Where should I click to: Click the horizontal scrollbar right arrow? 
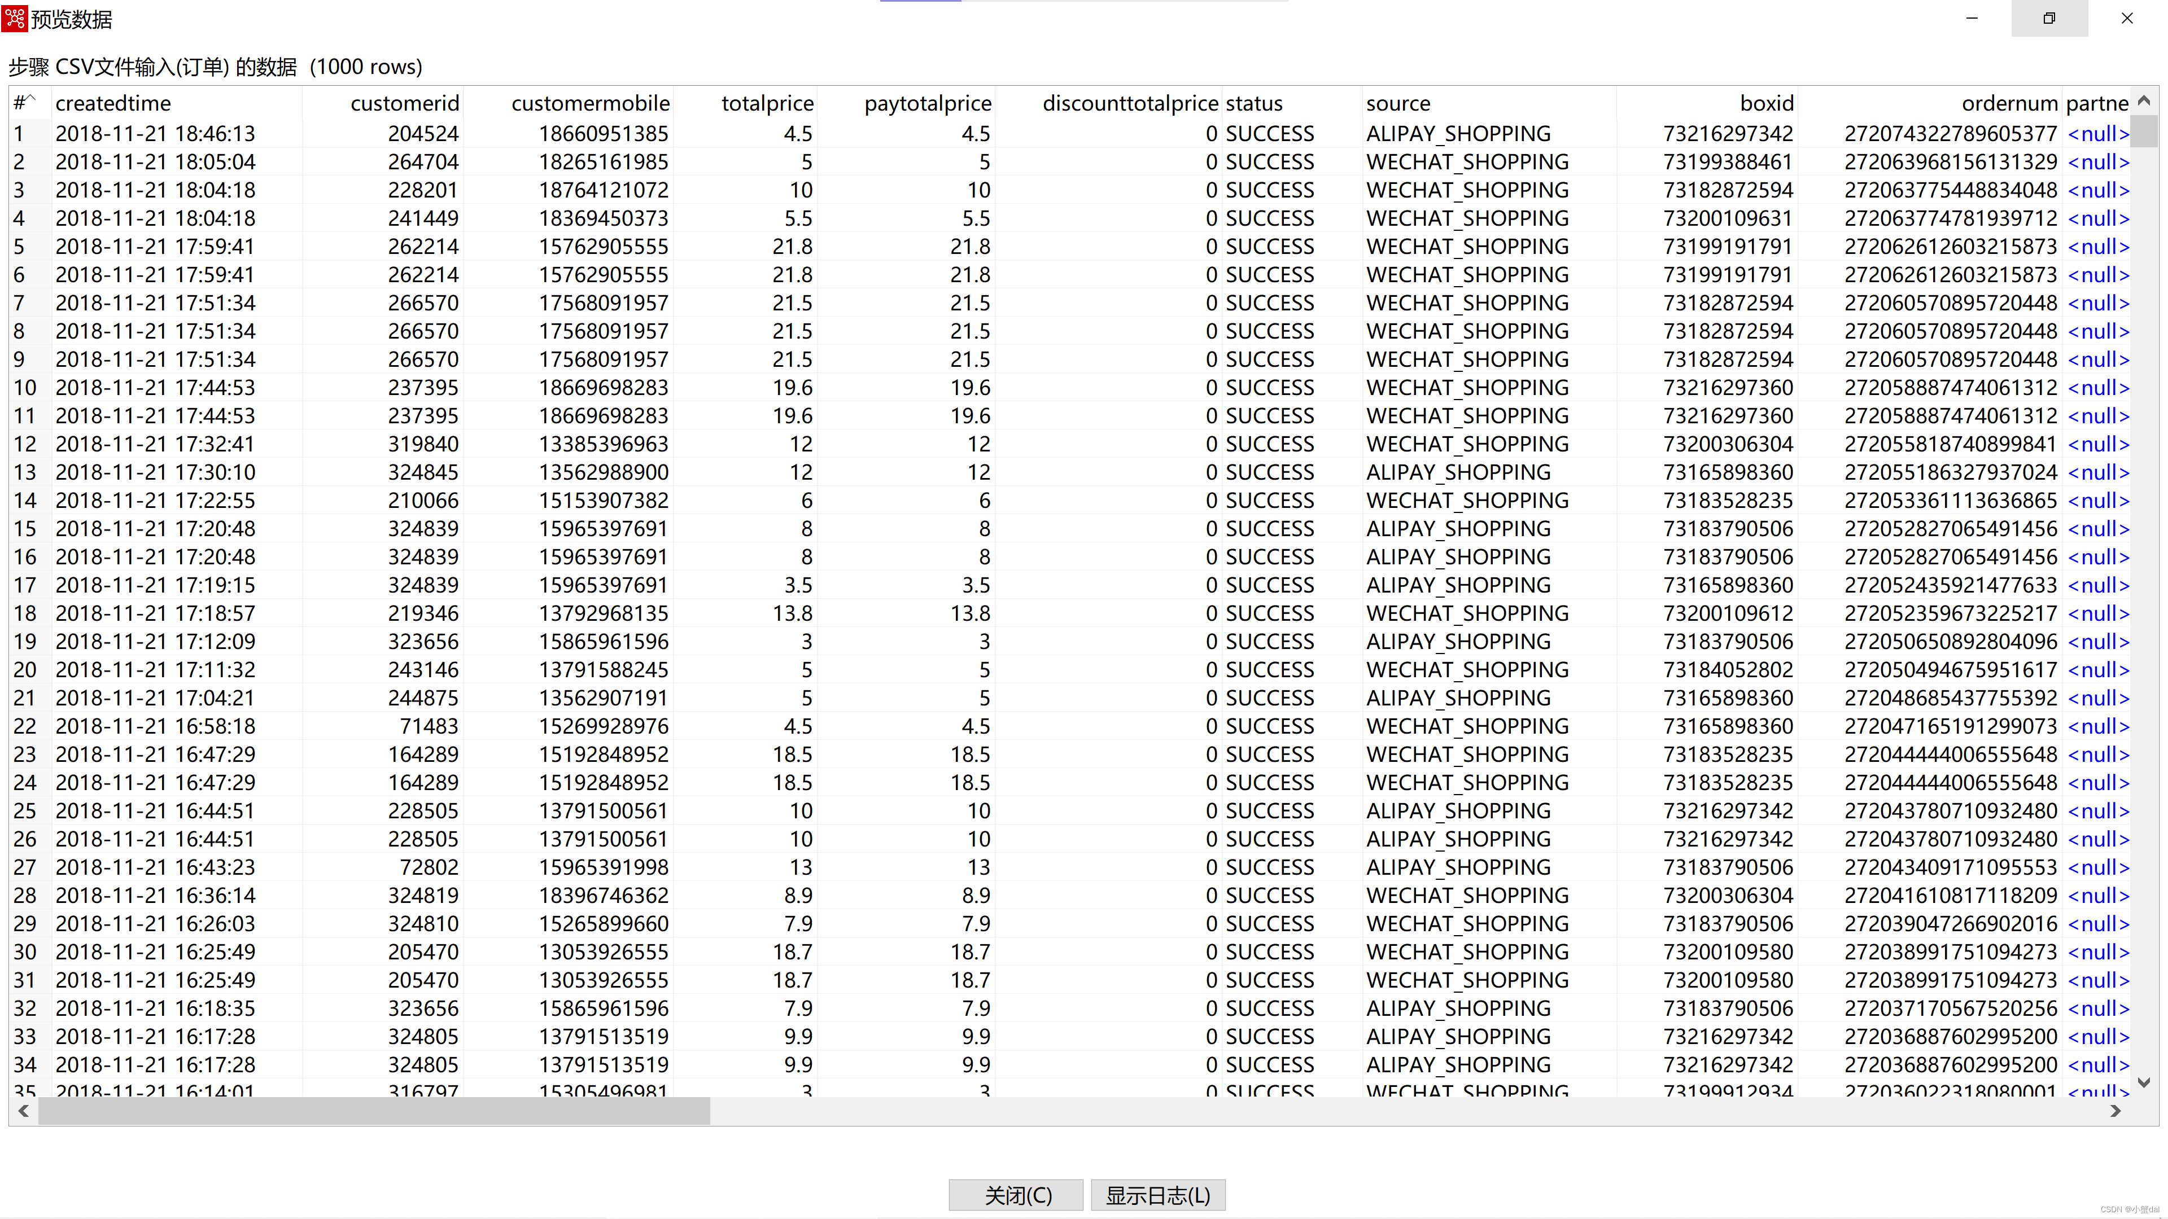point(2115,1111)
